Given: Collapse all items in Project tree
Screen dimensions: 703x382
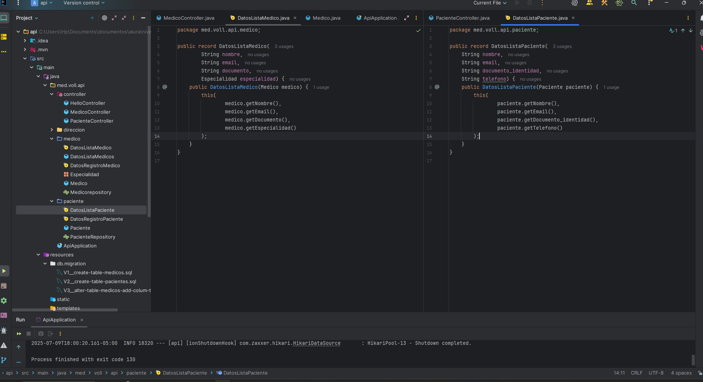Looking at the screenshot, I should pyautogui.click(x=124, y=18).
